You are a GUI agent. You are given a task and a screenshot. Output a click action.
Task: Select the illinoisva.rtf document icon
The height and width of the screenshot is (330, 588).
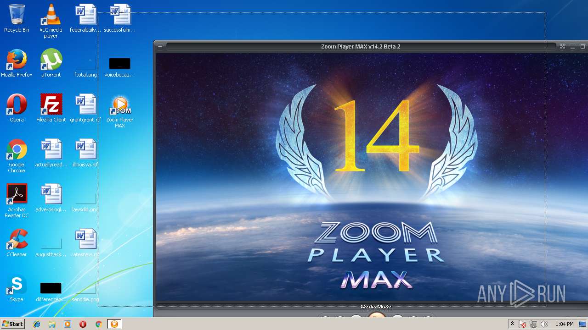click(x=85, y=153)
